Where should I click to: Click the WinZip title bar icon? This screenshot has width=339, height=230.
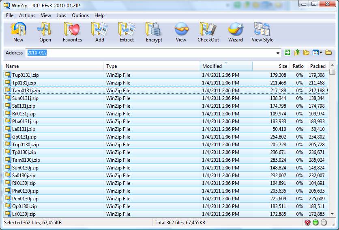pyautogui.click(x=6, y=5)
